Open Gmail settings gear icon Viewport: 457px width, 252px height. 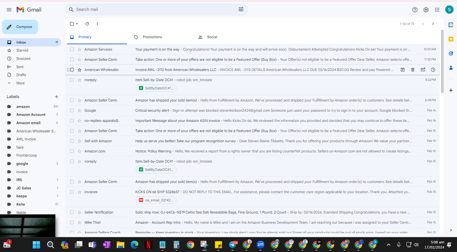(426, 10)
